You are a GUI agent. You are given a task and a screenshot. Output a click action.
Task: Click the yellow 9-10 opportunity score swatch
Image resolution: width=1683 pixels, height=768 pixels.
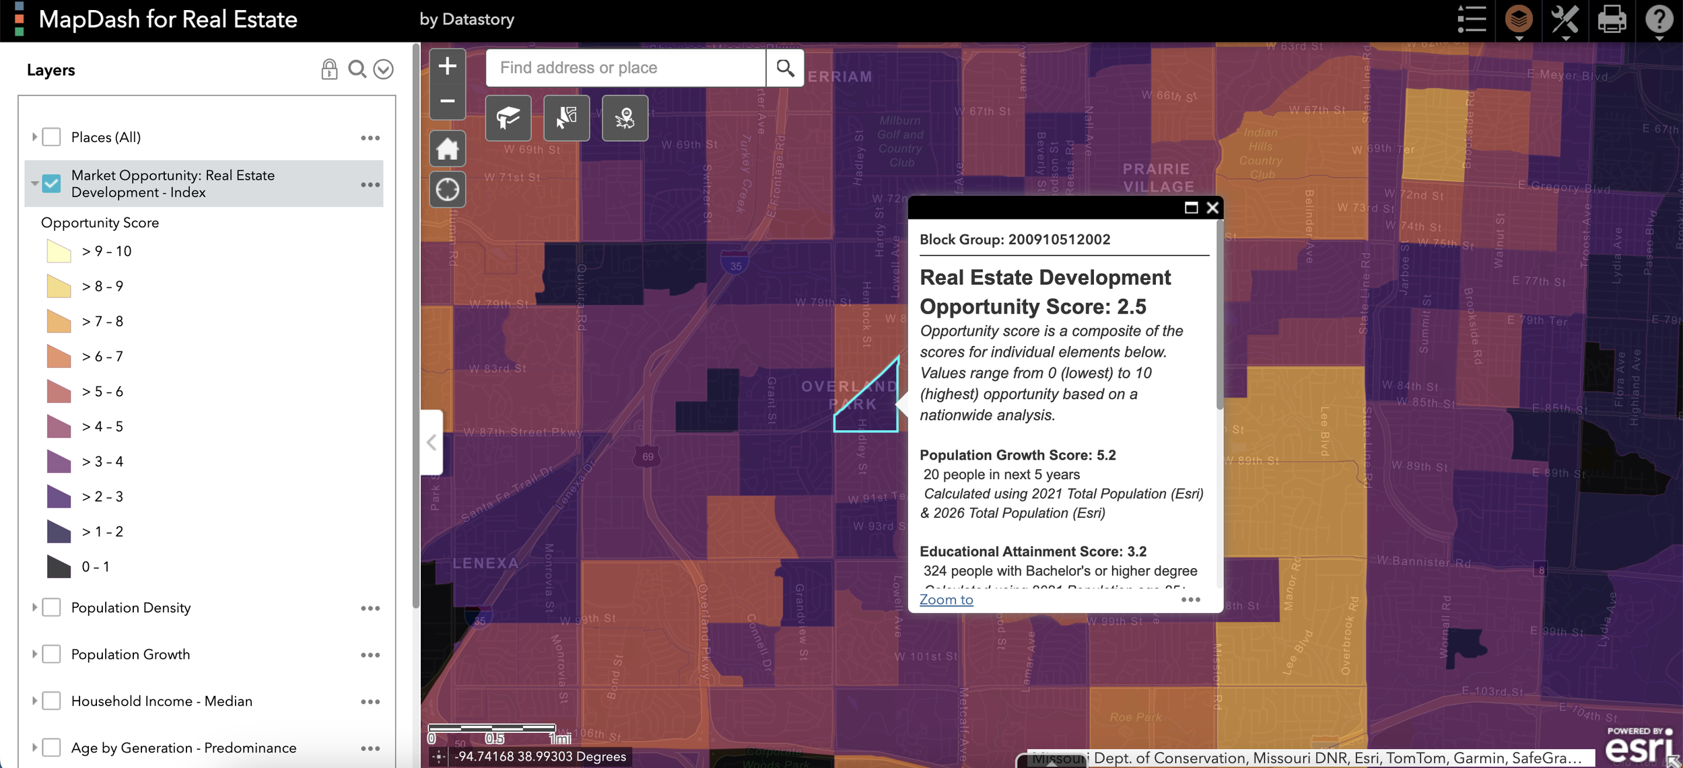[59, 250]
